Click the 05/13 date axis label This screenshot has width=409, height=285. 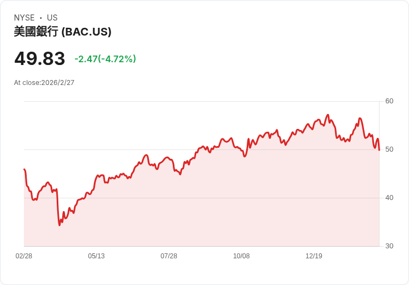(96, 256)
